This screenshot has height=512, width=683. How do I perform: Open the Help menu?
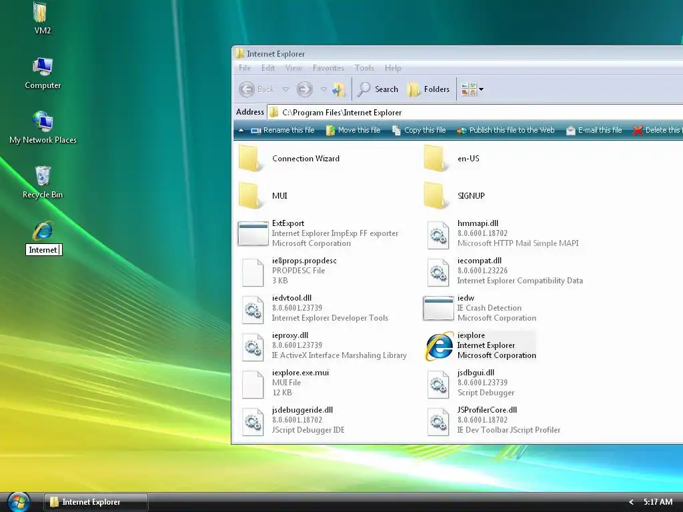[x=392, y=68]
